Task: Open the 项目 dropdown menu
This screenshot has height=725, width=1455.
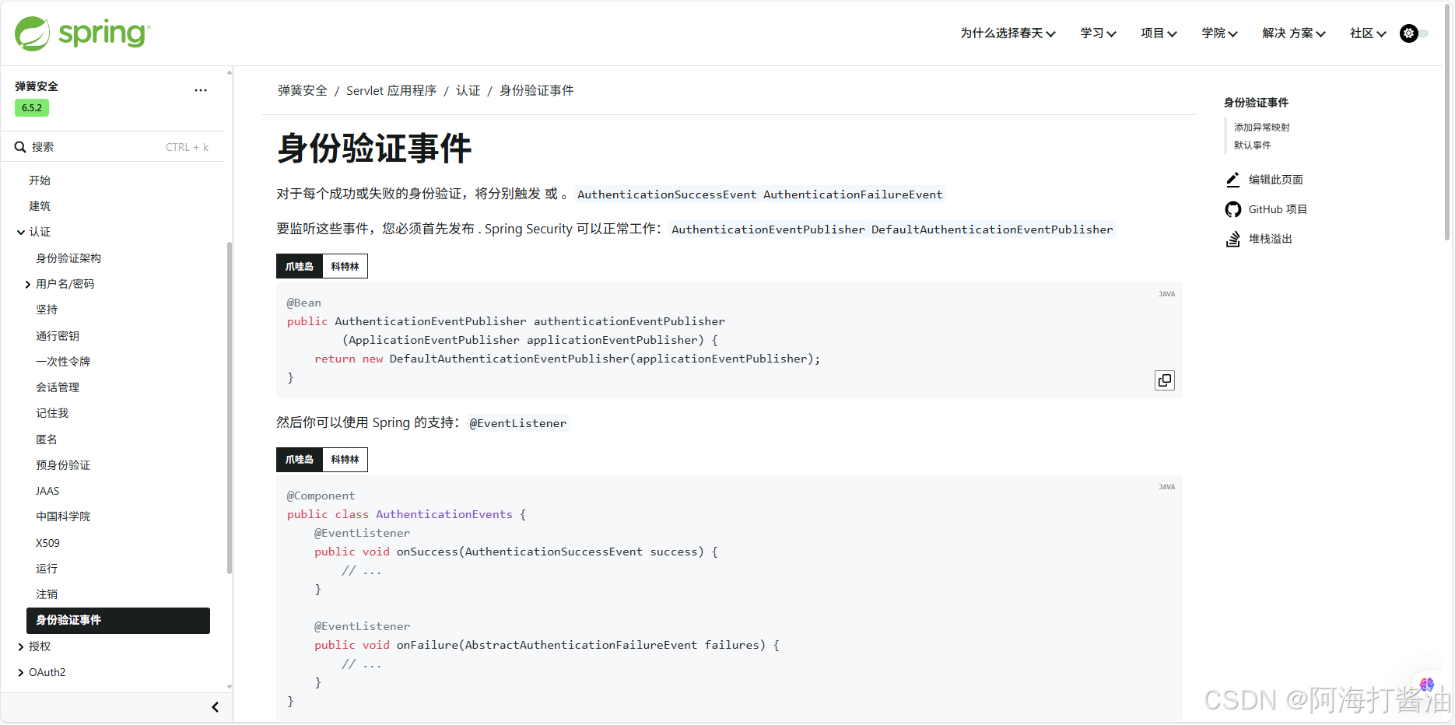Action: tap(1159, 33)
